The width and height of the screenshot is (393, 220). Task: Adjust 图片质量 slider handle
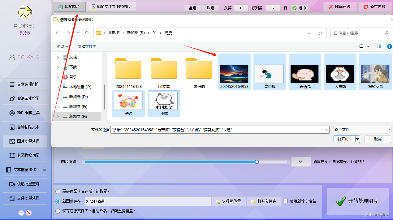tap(257, 162)
